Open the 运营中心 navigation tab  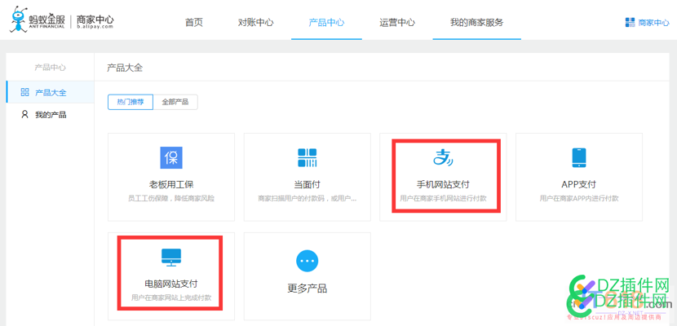pos(397,23)
